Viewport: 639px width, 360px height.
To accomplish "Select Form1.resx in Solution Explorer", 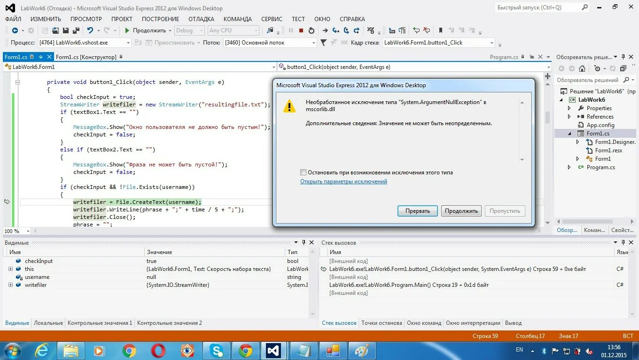I will (608, 150).
